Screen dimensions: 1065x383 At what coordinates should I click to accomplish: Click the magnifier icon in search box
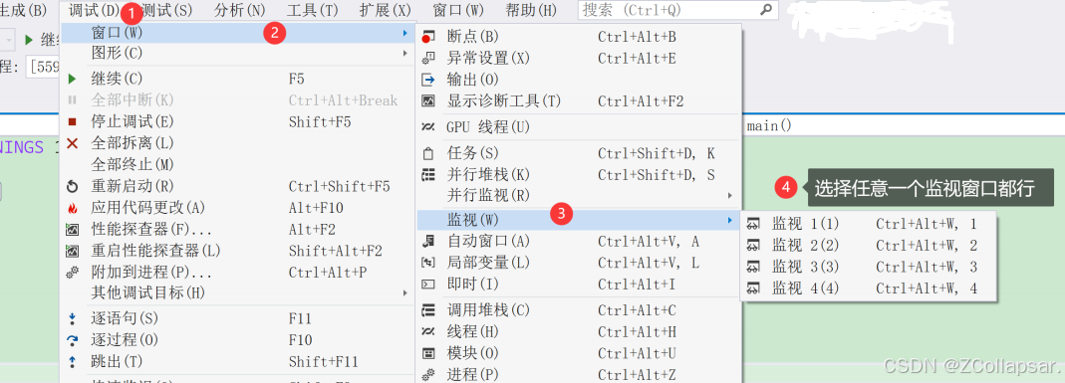pyautogui.click(x=765, y=10)
